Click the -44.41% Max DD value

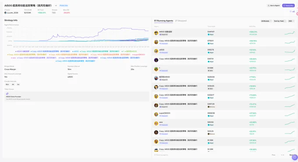(x=67, y=13)
